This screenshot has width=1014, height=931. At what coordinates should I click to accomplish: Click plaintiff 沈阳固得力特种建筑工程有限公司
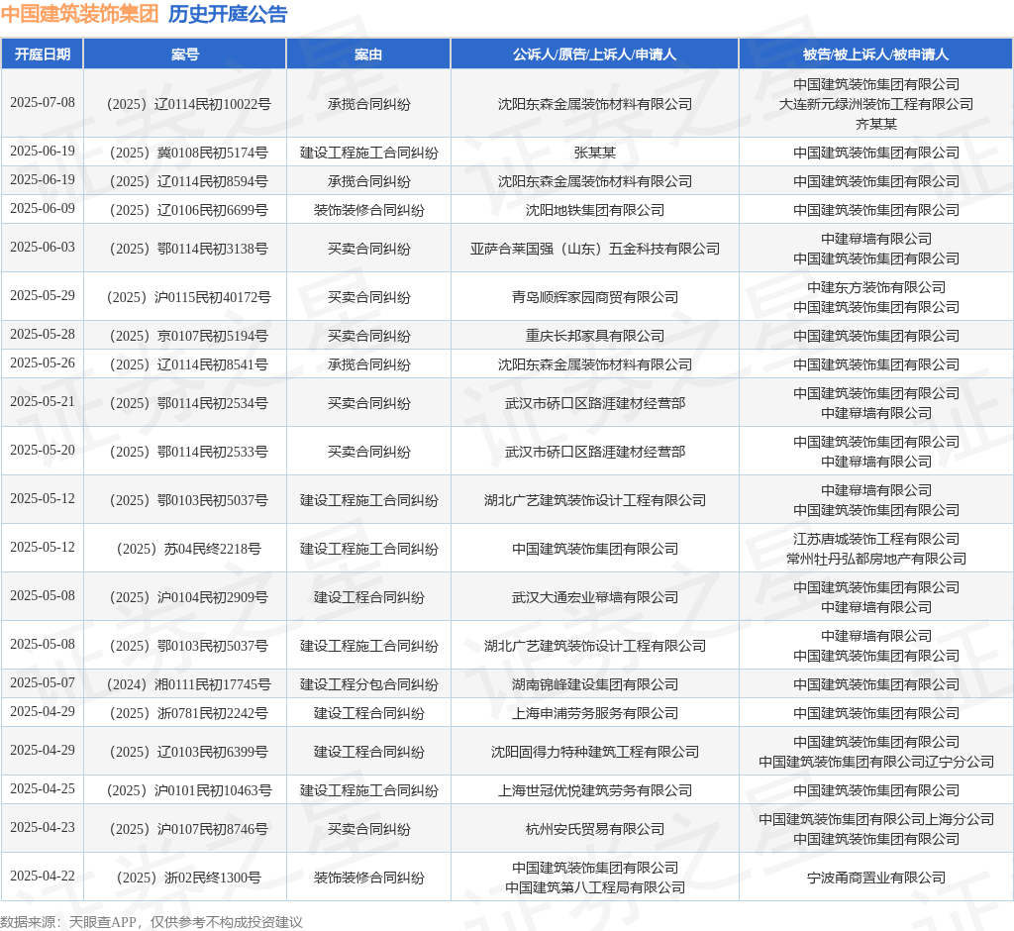pos(595,753)
